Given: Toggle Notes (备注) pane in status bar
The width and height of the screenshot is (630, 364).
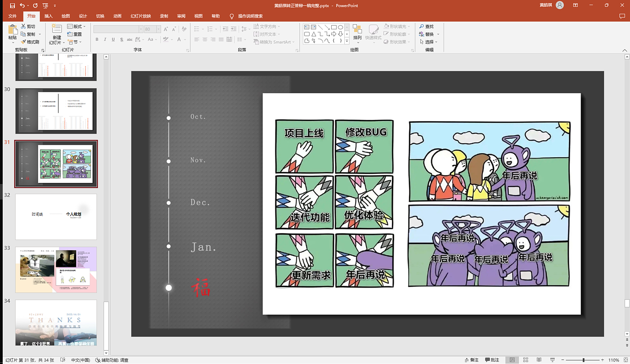Looking at the screenshot, I should point(471,360).
